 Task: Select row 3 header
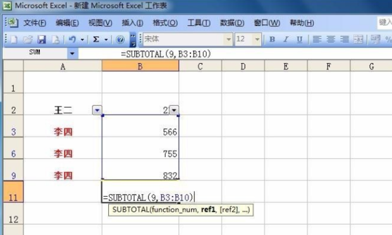click(13, 126)
